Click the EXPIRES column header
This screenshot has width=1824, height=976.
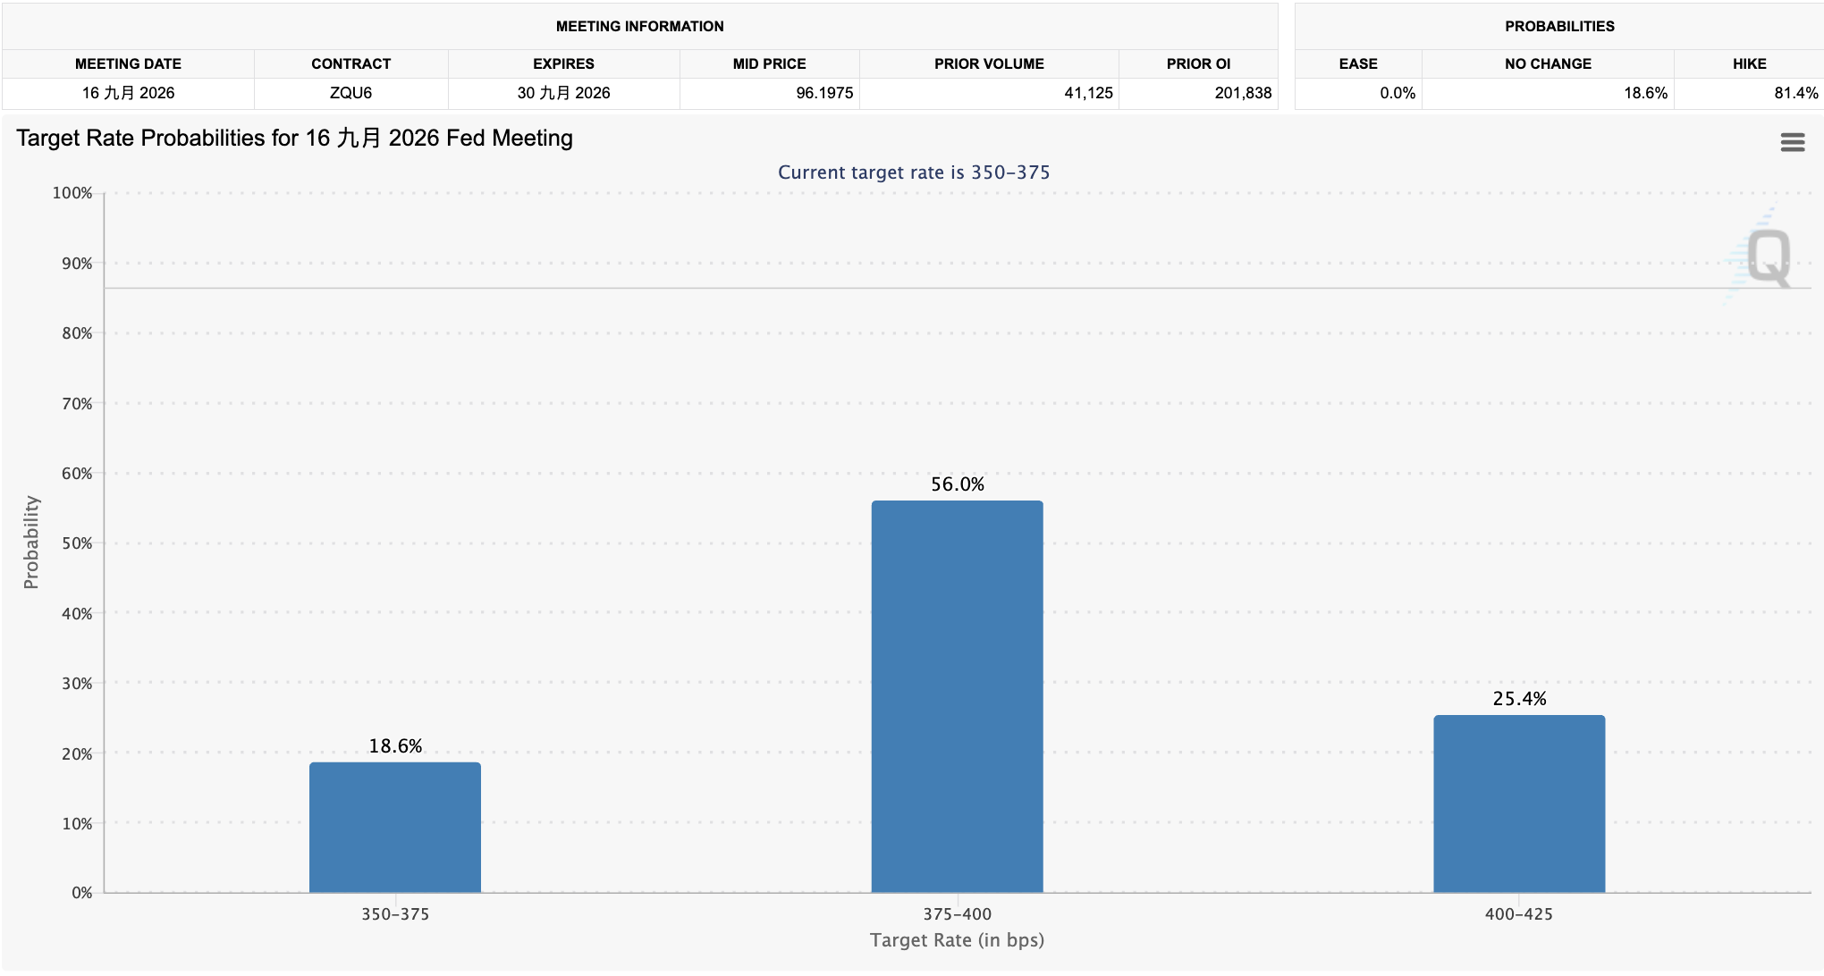pos(563,63)
